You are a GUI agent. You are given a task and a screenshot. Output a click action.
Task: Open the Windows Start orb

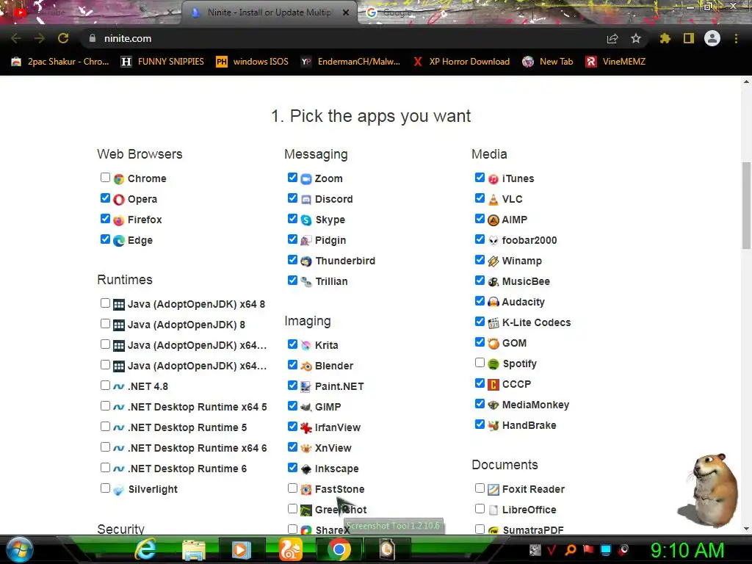20,549
